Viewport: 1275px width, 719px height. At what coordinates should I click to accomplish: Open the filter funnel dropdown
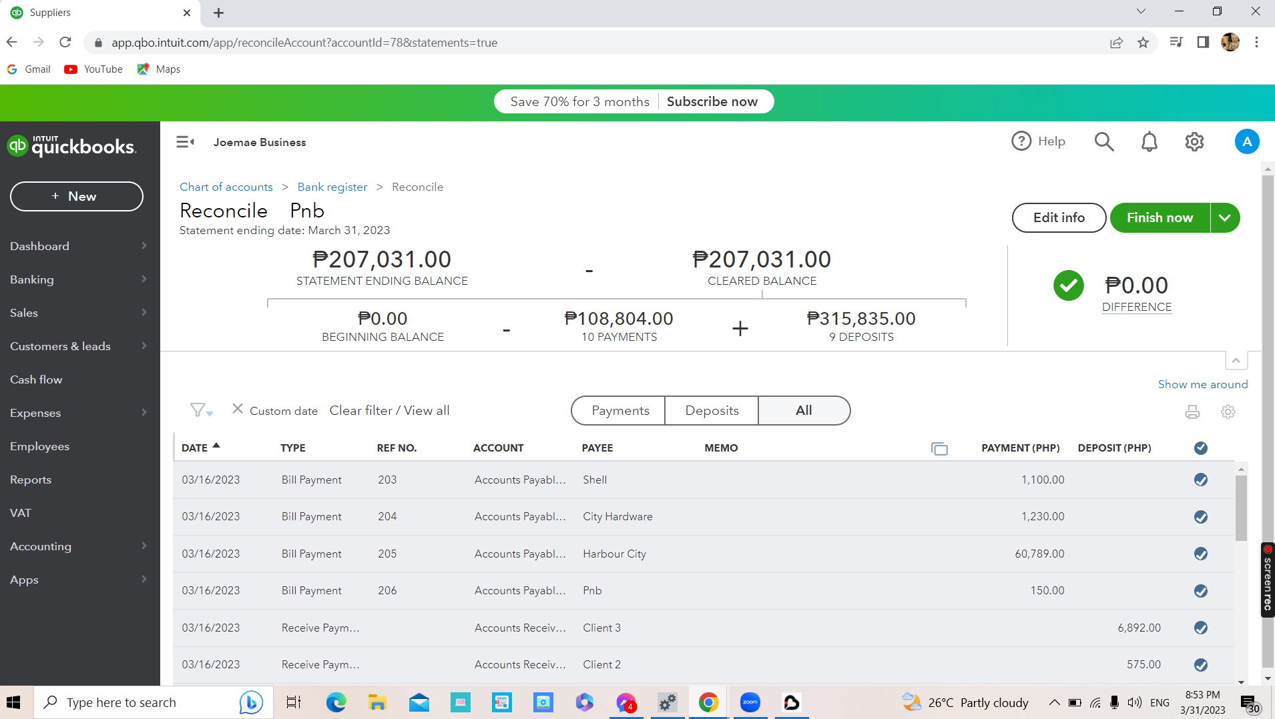point(200,411)
